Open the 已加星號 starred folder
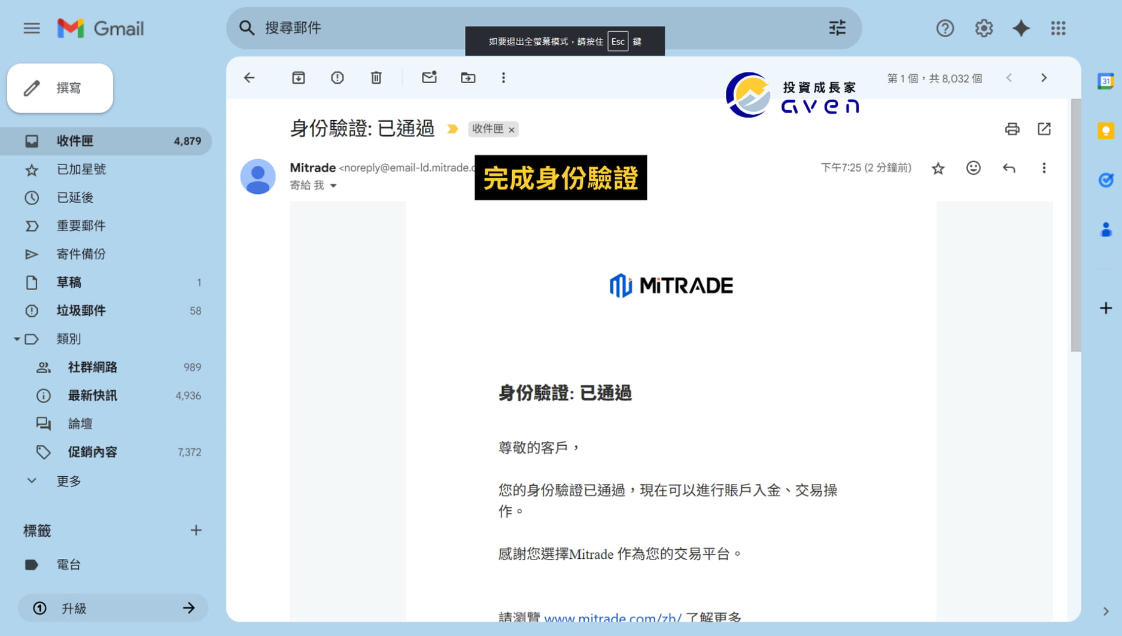 point(106,169)
